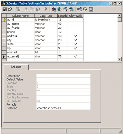Select the city column name cell
Screen dimensions: 123x134
(x=20, y=40)
